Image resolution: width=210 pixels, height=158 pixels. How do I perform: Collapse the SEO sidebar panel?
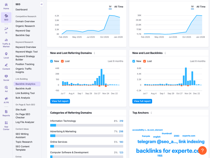pos(41,4)
